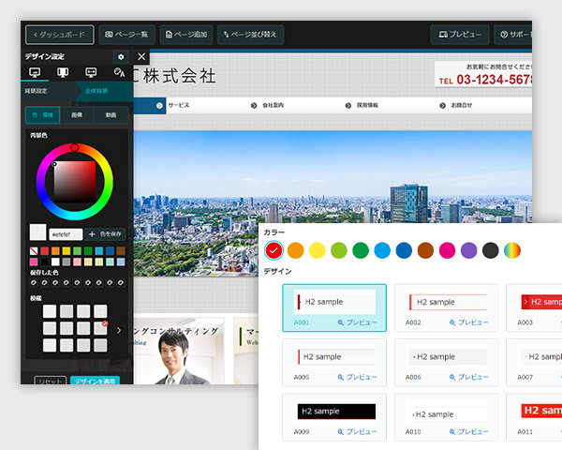Close the design settings panel with X

[141, 56]
